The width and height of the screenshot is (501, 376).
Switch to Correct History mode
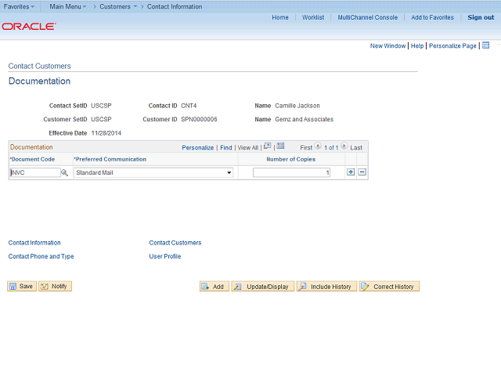[x=389, y=287]
